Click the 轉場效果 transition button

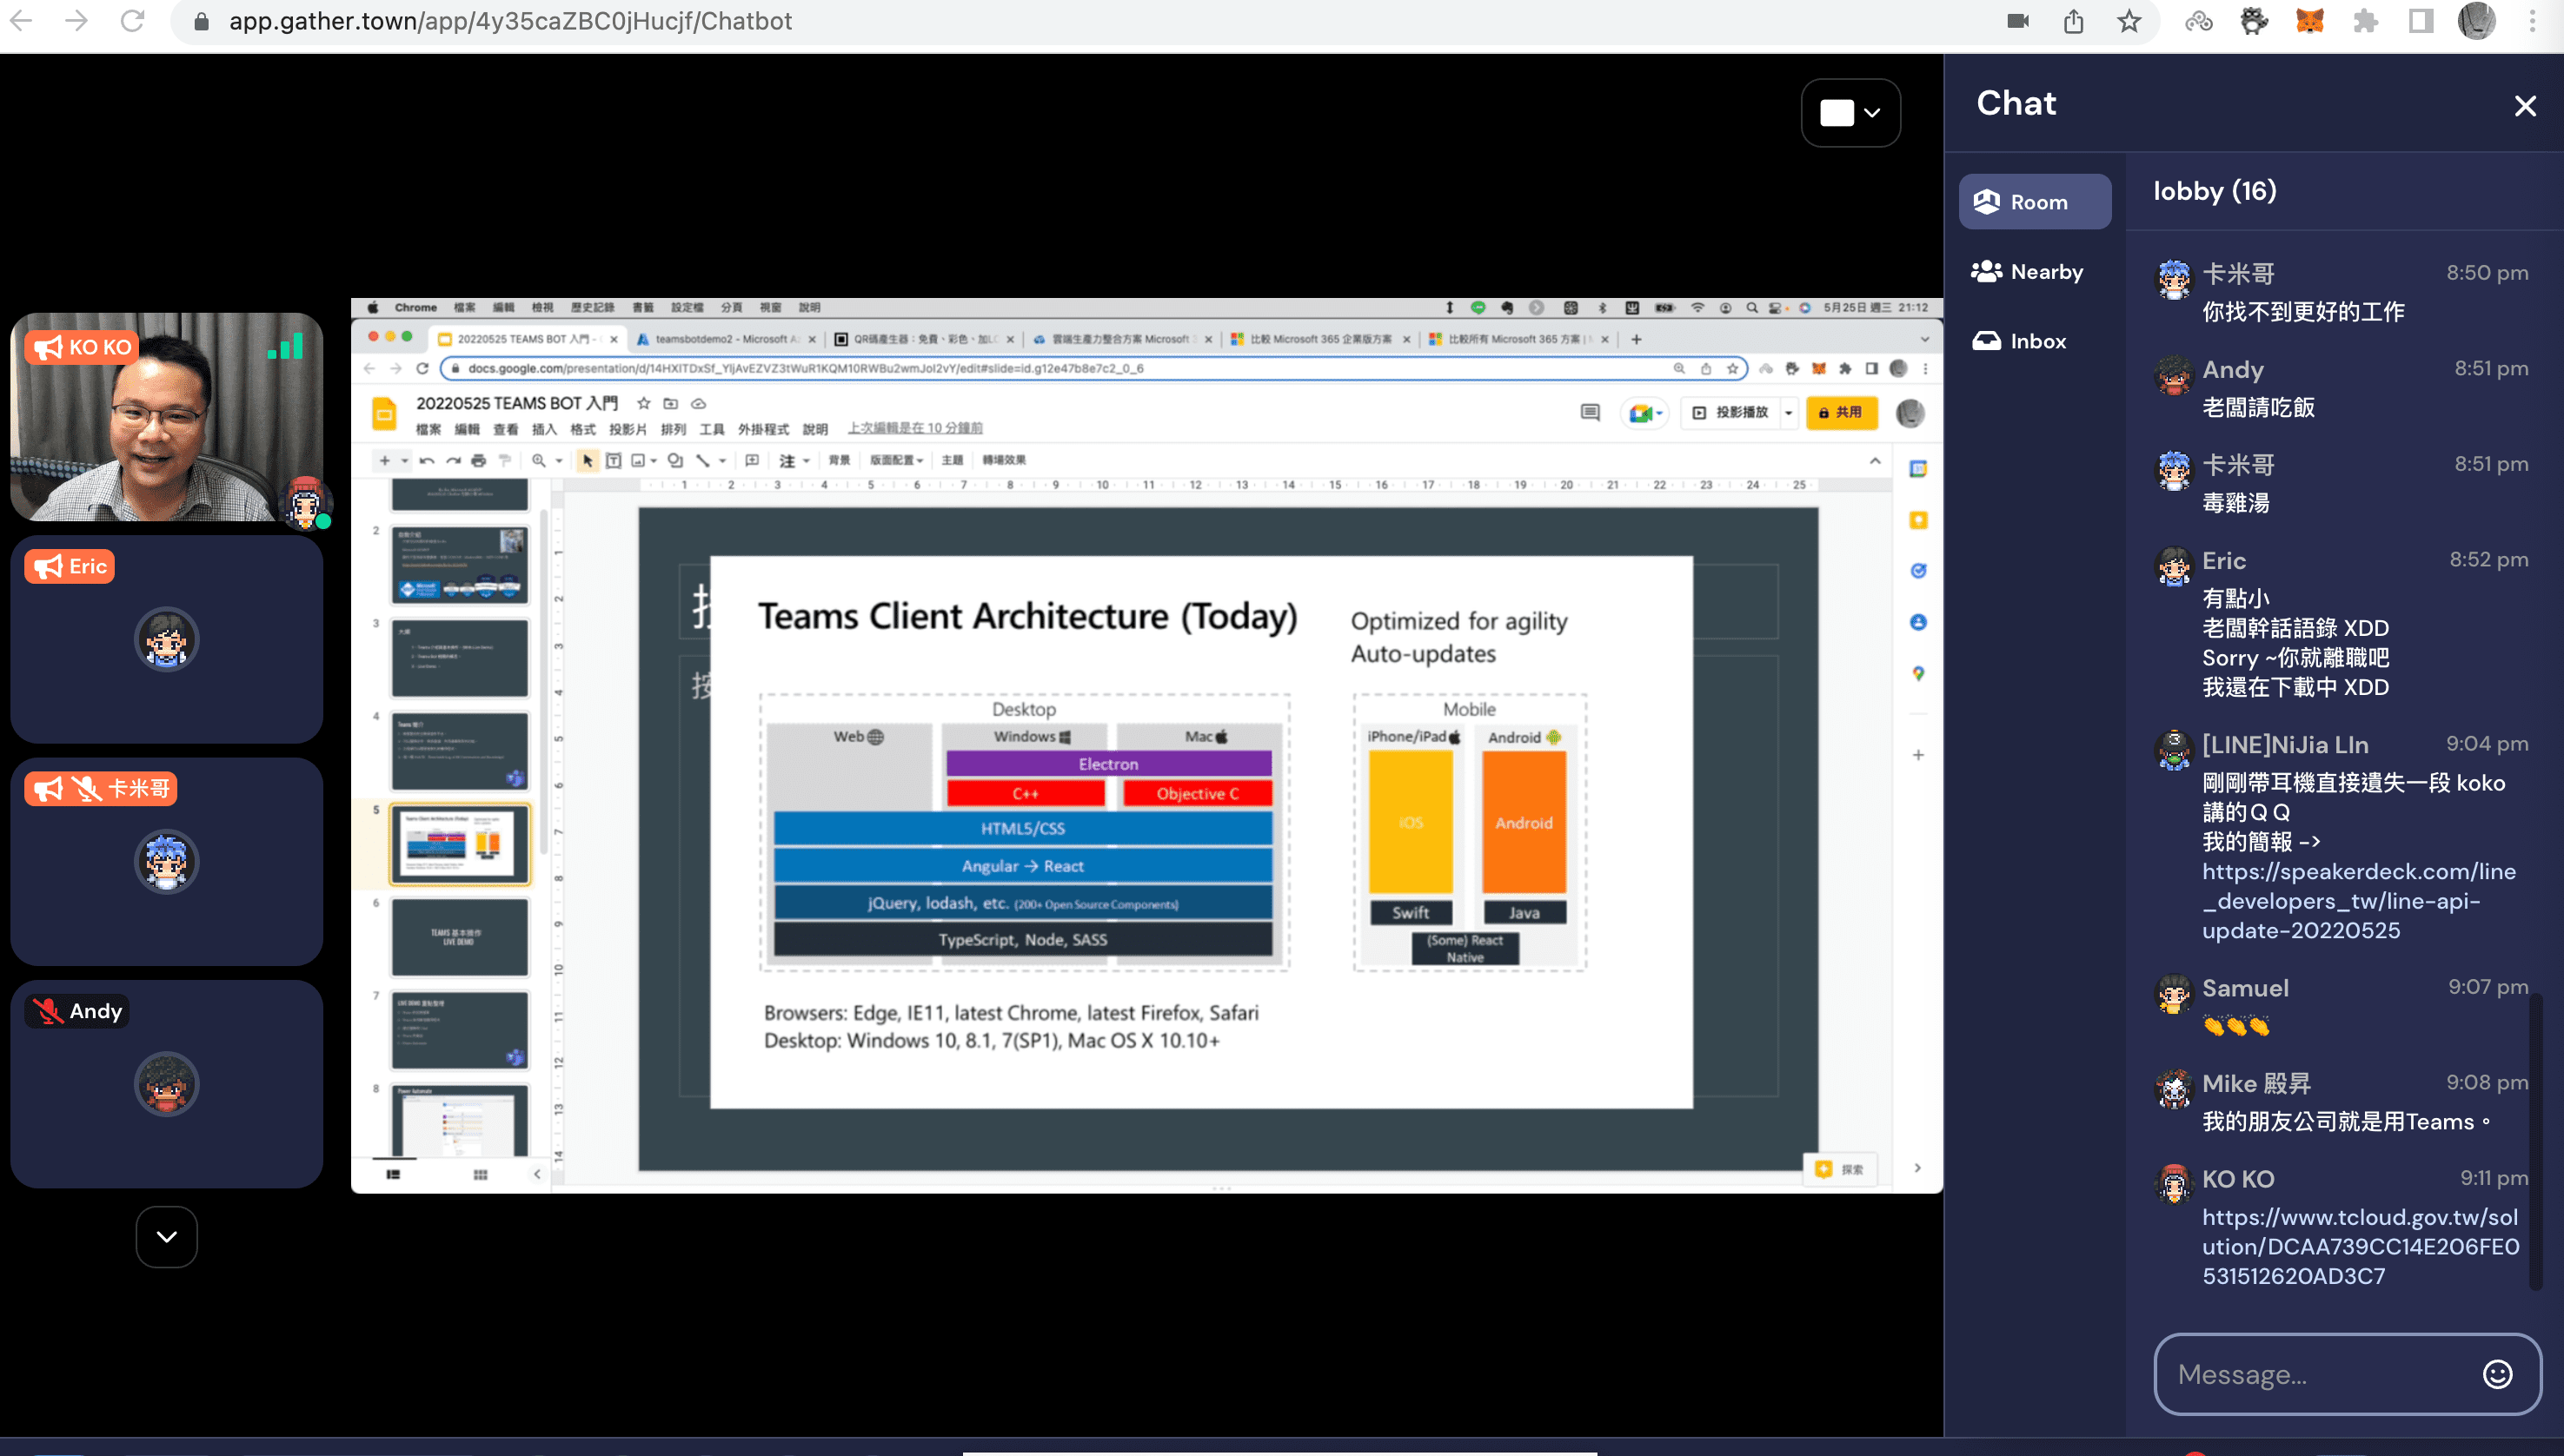point(1003,460)
